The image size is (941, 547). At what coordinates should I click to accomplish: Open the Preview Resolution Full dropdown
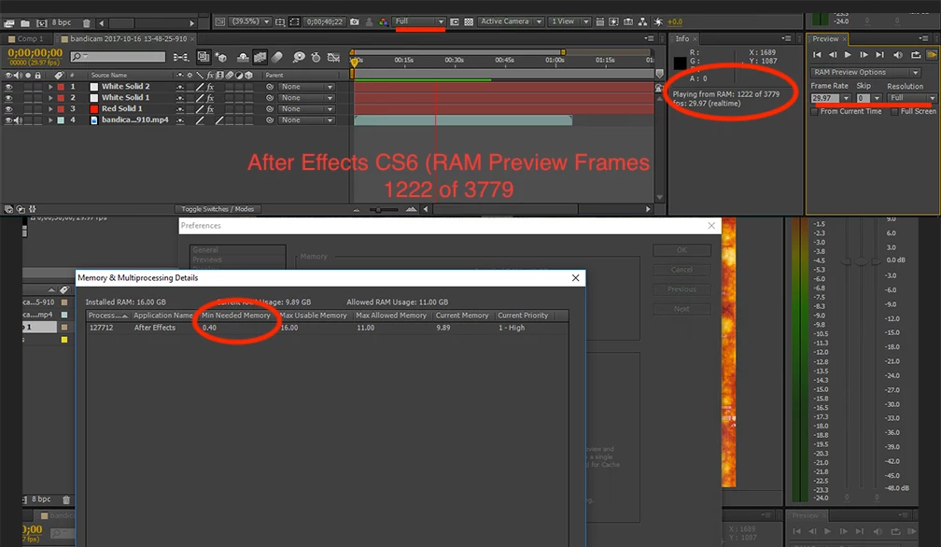pyautogui.click(x=911, y=98)
